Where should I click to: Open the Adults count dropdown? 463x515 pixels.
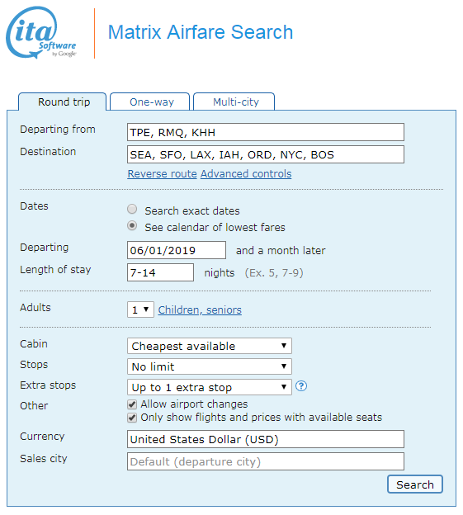point(140,309)
